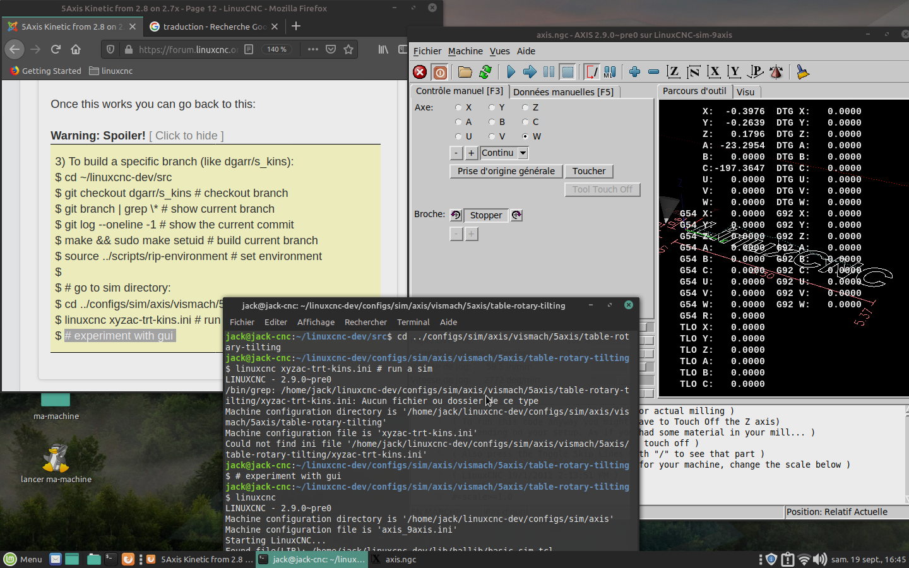909x568 pixels.
Task: Select the W axis radio button
Action: pyautogui.click(x=525, y=136)
